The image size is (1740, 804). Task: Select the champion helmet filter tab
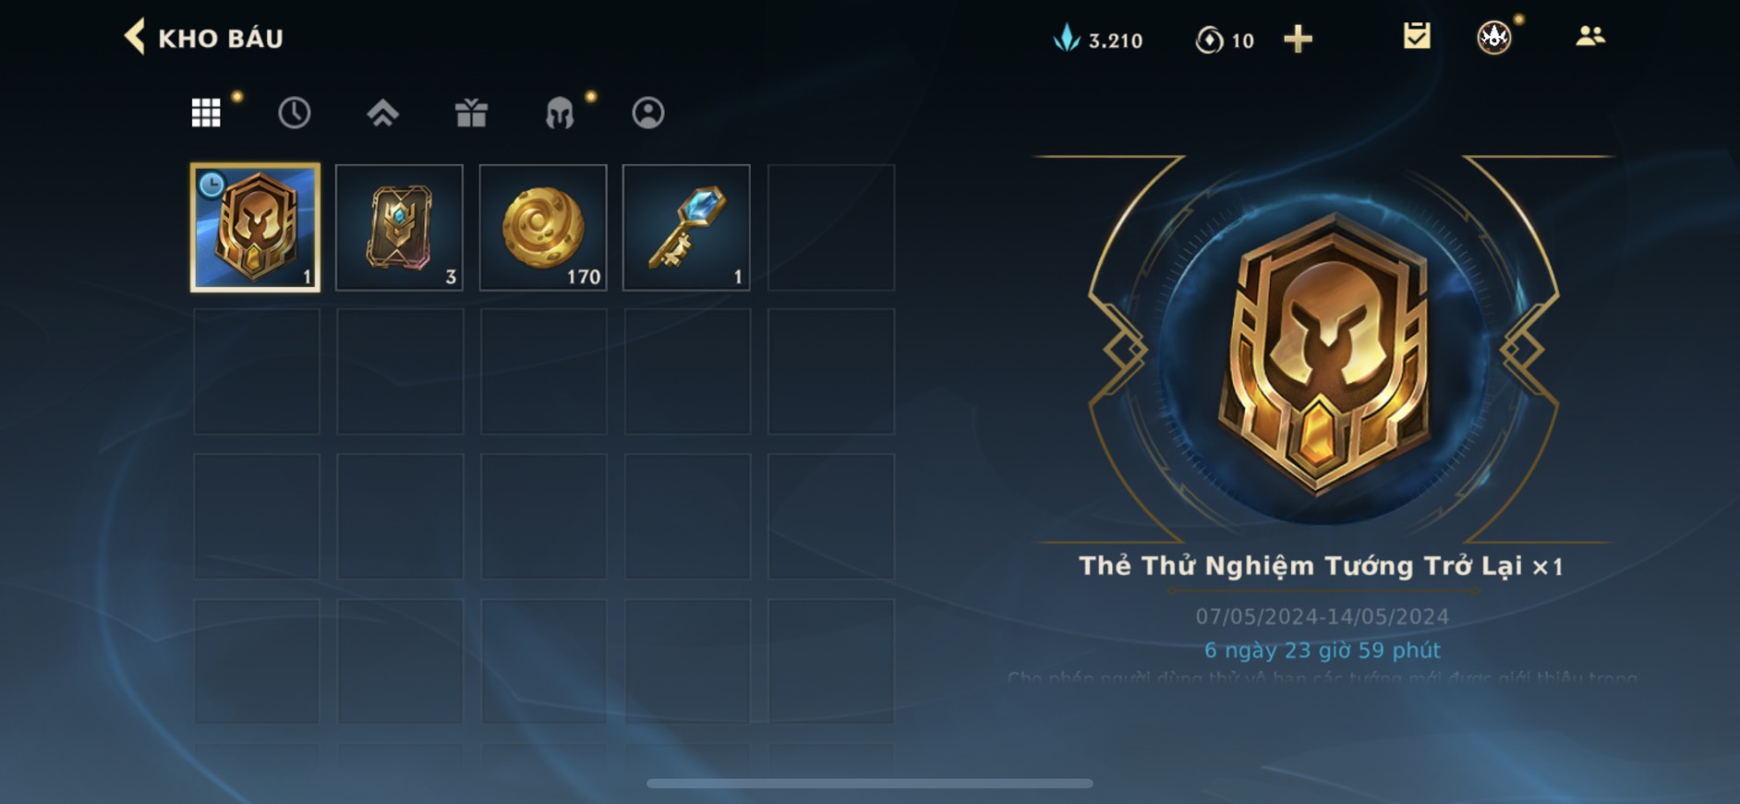560,113
